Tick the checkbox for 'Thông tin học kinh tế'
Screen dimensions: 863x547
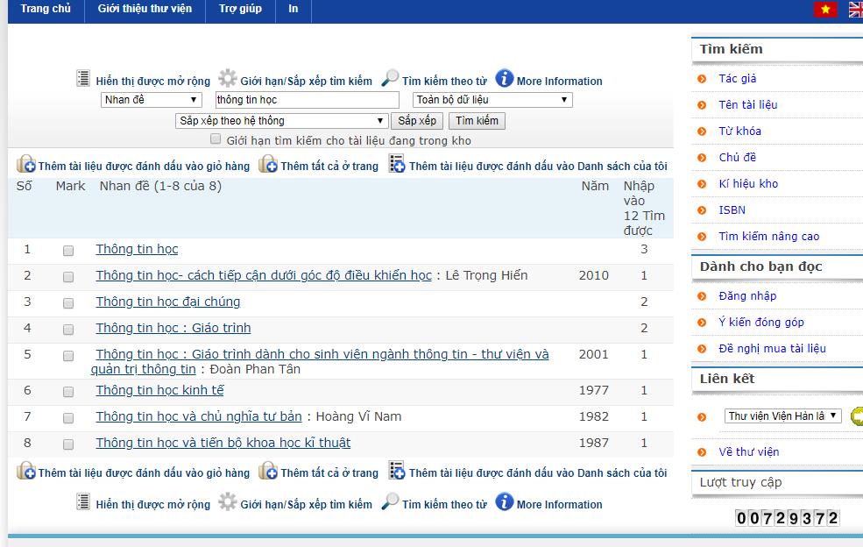[68, 392]
